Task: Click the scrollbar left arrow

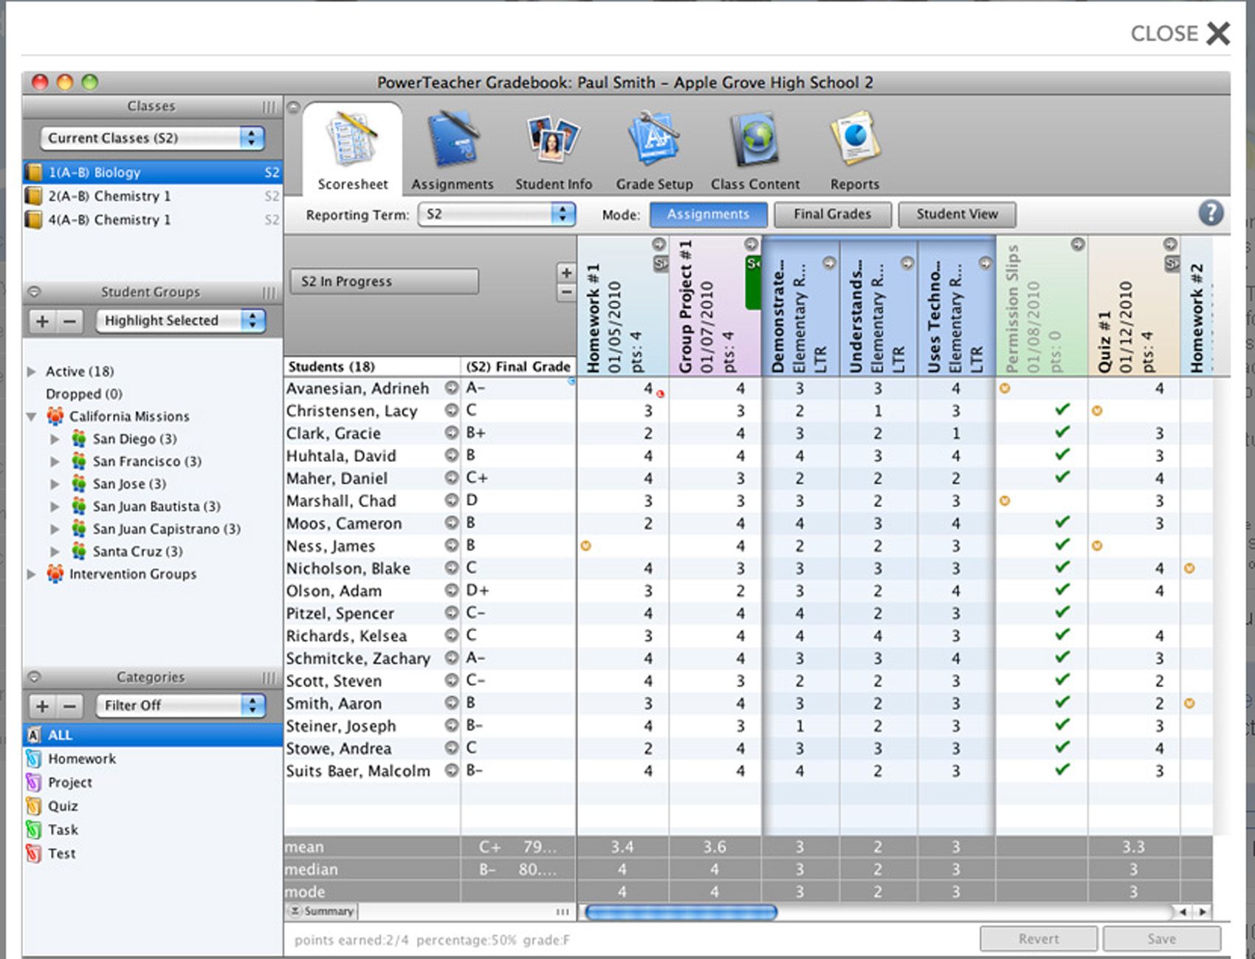Action: coord(1184,912)
